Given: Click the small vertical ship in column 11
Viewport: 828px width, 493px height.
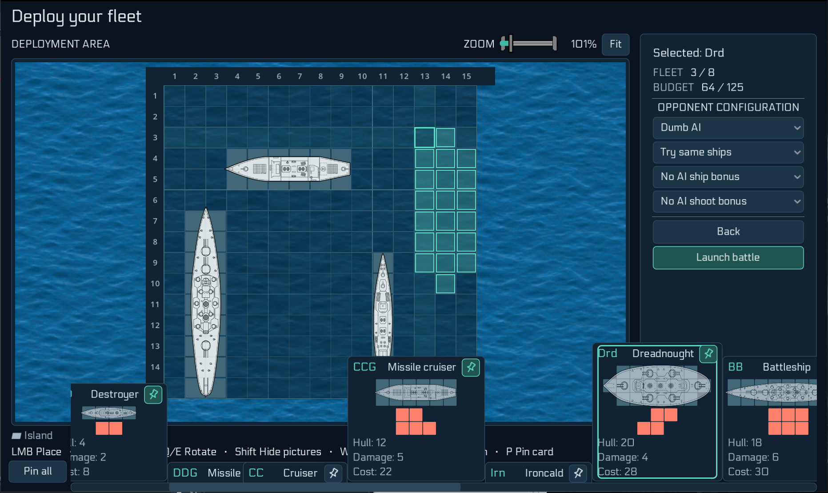Looking at the screenshot, I should click(x=383, y=305).
